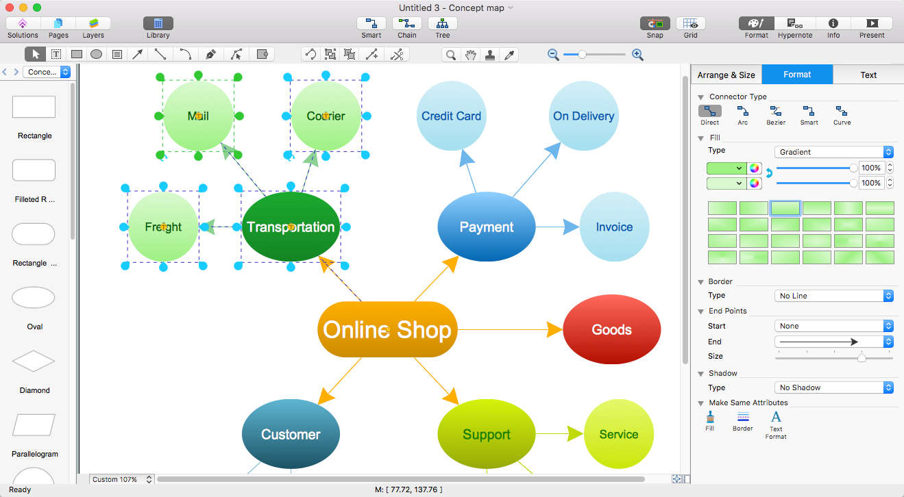This screenshot has width=904, height=497.
Task: Collapse the Connector Type section
Action: pyautogui.click(x=701, y=97)
